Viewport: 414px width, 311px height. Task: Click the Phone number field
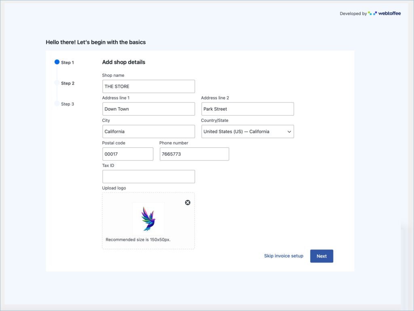coord(194,154)
